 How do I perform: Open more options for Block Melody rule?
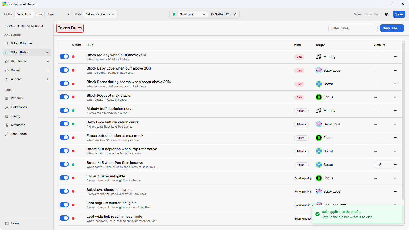[x=396, y=57]
